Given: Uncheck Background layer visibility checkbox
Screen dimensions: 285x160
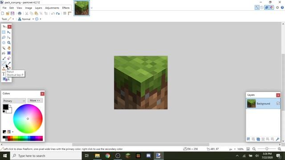Looking at the screenshot, I should click(278, 104).
